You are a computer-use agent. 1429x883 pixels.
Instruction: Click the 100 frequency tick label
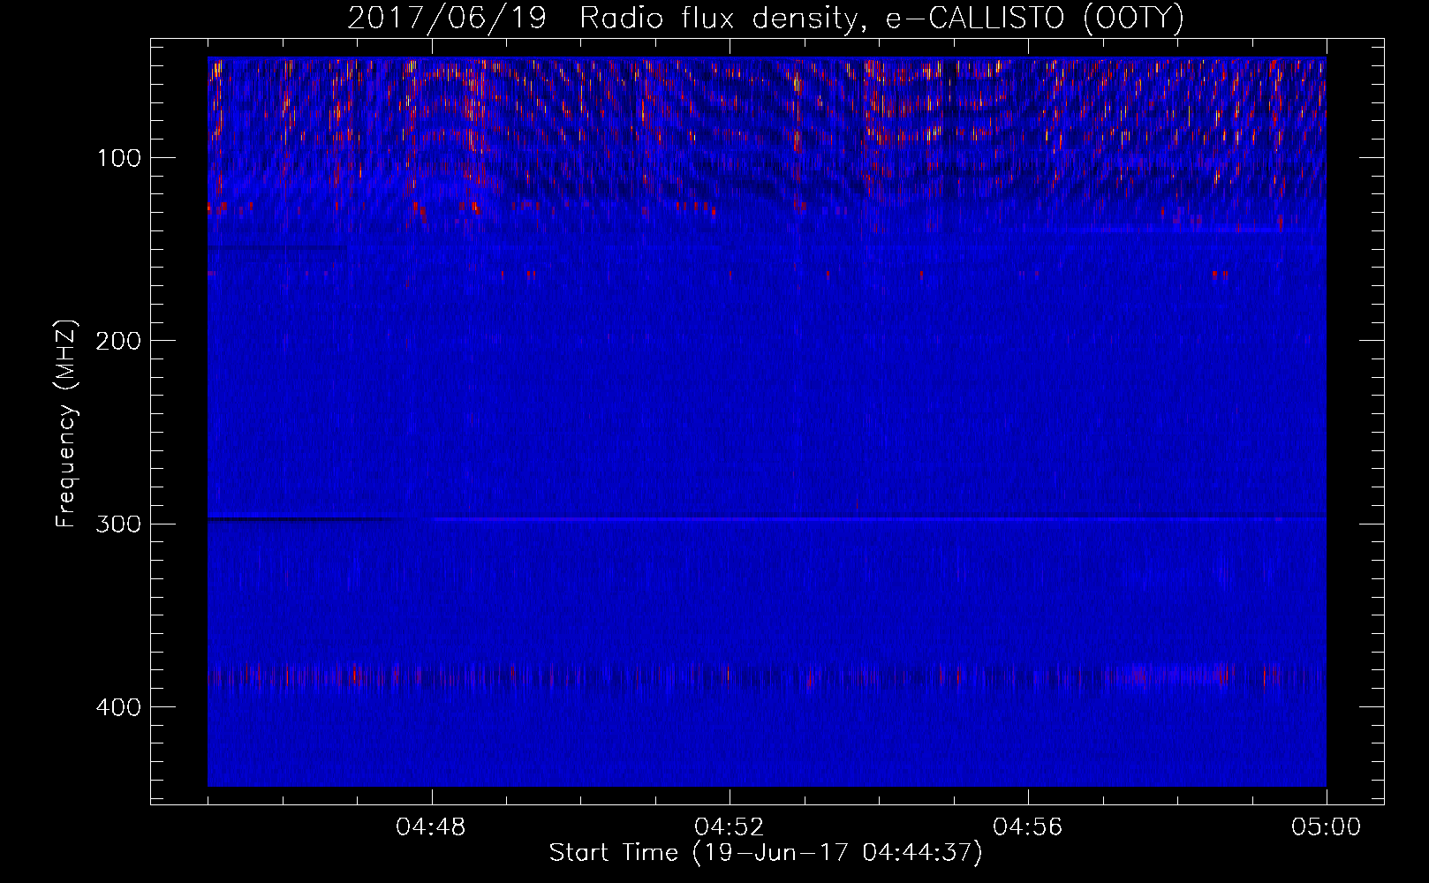tap(118, 158)
